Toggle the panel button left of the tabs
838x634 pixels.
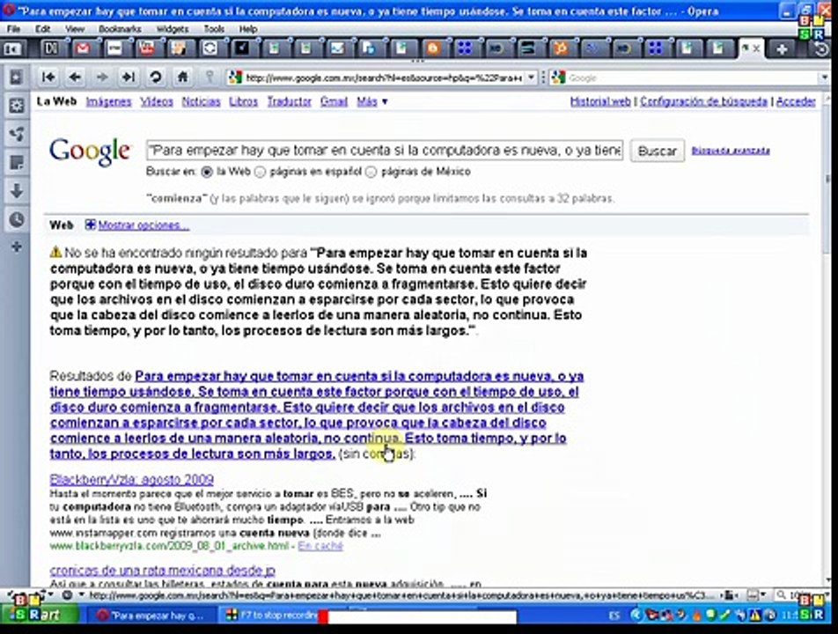pos(12,49)
